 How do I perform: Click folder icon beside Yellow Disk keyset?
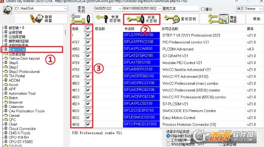tap(6, 58)
